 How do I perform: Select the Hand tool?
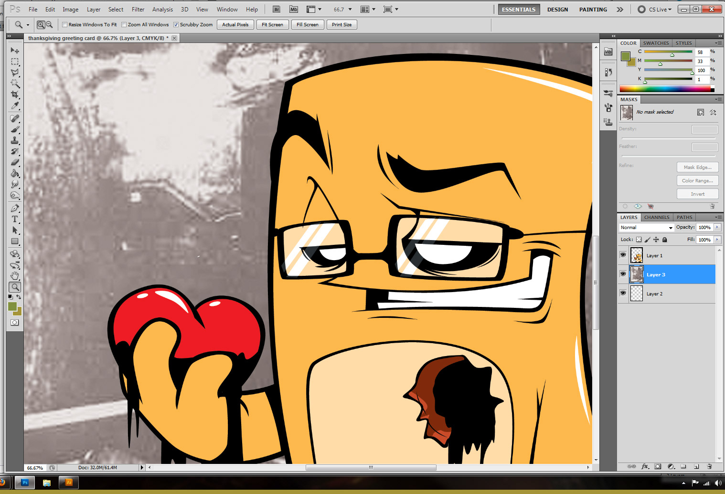tap(15, 276)
